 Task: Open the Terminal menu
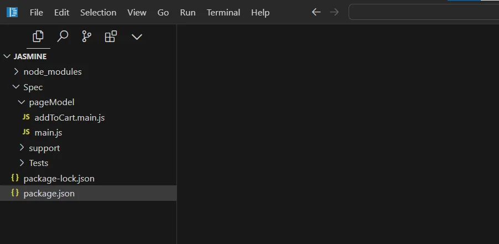coord(223,12)
